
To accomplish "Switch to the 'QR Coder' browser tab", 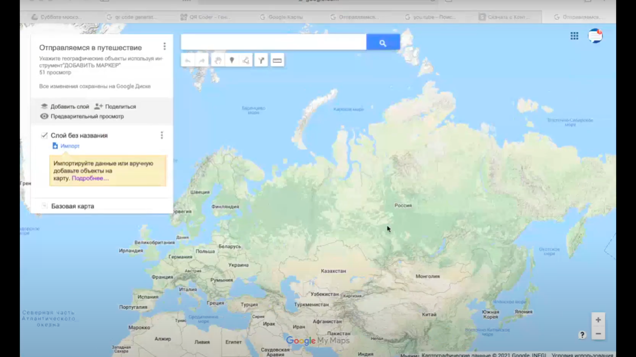I will 206,17.
